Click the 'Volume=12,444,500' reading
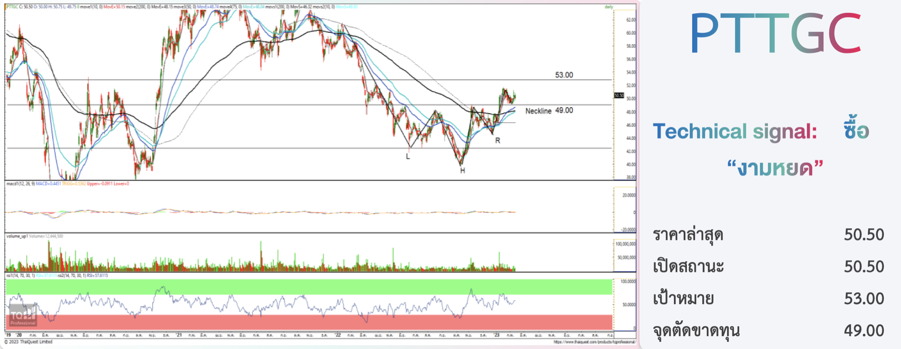901x349 pixels. [x=46, y=236]
